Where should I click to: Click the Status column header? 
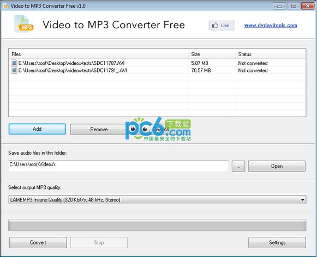[271, 54]
